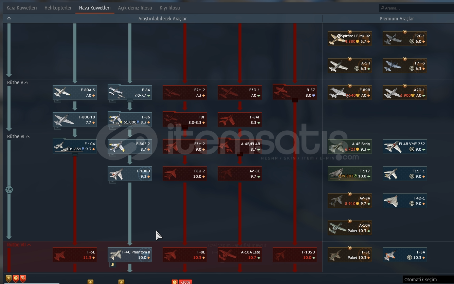Select the Hava Kuvvetleri tab

coord(95,7)
